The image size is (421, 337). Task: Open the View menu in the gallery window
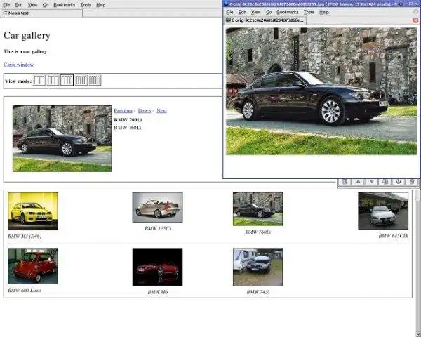(x=33, y=5)
